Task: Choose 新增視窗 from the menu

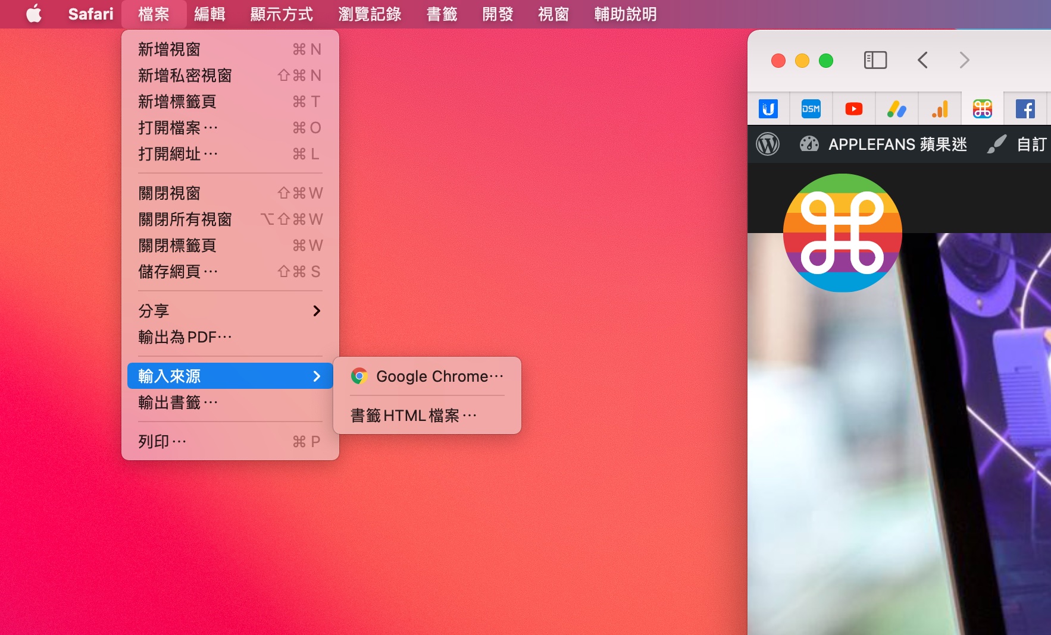Action: coord(230,49)
